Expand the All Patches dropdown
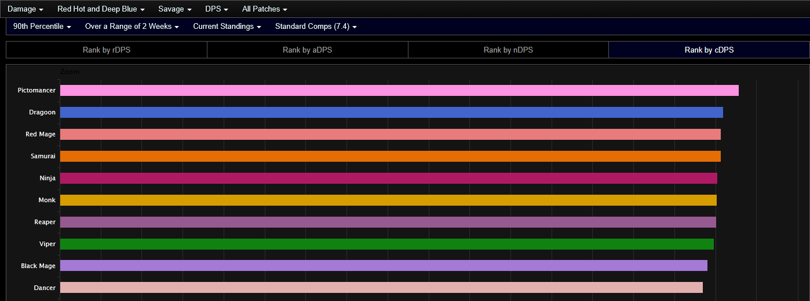Image resolution: width=810 pixels, height=301 pixels. 265,9
